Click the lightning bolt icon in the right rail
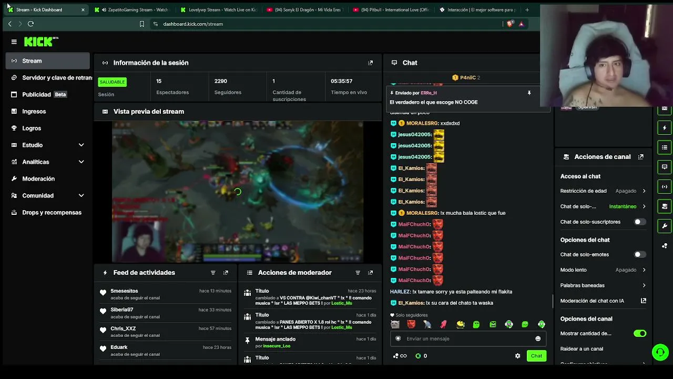The image size is (673, 379). coord(665,128)
